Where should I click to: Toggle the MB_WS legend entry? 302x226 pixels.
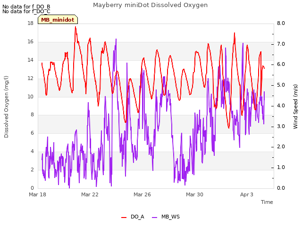coord(166,217)
